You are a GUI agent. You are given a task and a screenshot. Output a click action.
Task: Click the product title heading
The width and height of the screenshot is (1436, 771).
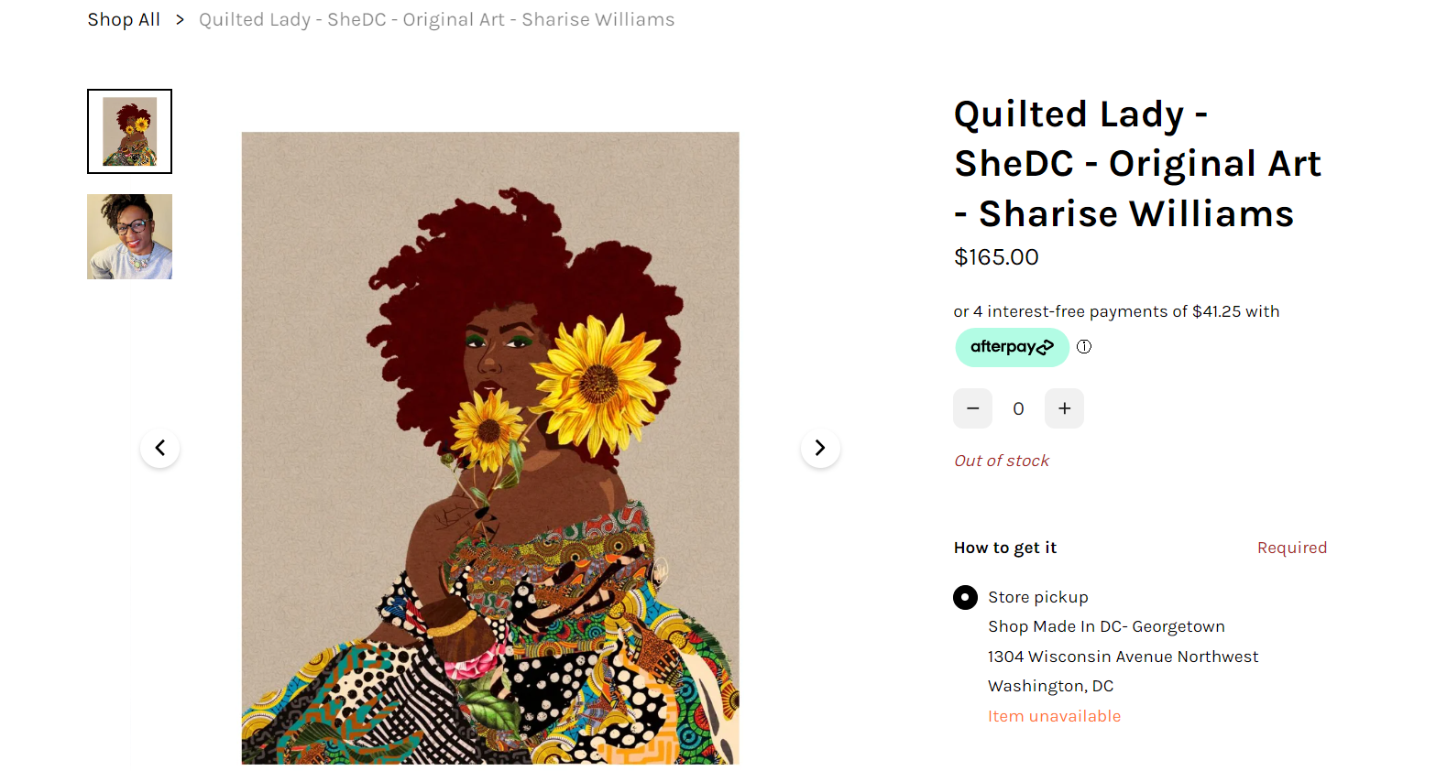(x=1136, y=164)
